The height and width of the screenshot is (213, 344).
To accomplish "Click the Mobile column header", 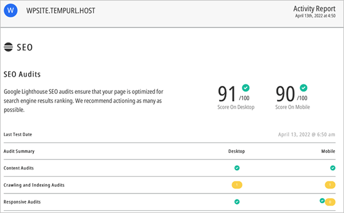I will coord(328,151).
